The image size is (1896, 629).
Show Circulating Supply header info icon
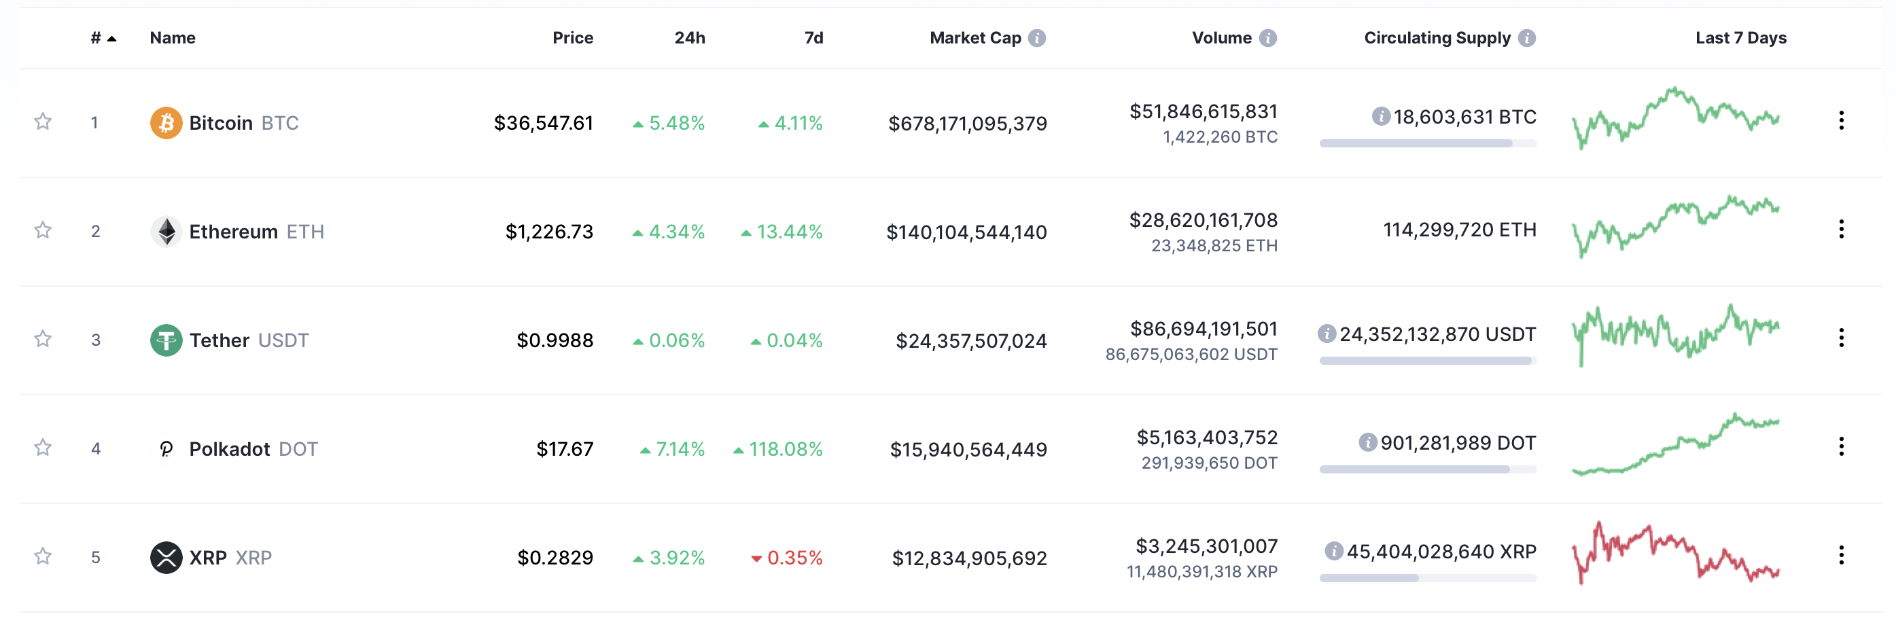click(x=1527, y=38)
